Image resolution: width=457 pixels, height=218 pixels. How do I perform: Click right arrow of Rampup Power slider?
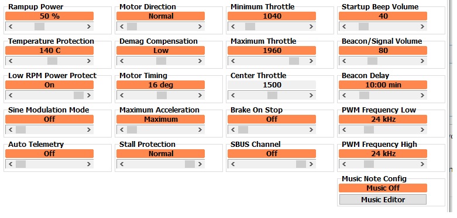coord(88,27)
